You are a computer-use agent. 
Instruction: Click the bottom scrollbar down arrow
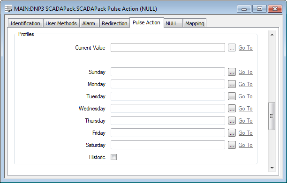pyautogui.click(x=272, y=168)
